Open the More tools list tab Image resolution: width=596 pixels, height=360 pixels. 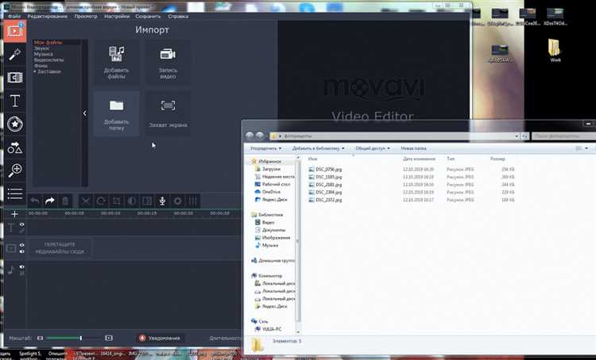point(15,193)
